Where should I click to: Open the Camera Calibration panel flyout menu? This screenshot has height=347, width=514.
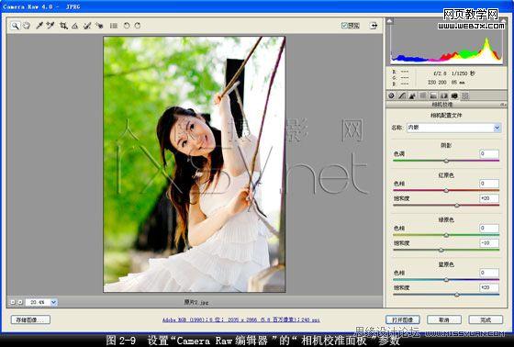[x=503, y=105]
